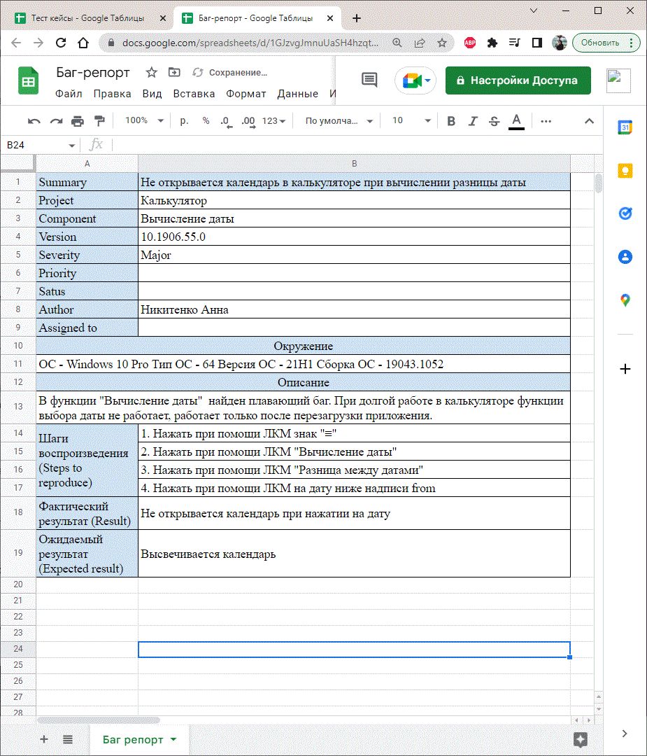Open the Вставка menu
The image size is (647, 756).
[x=194, y=94]
